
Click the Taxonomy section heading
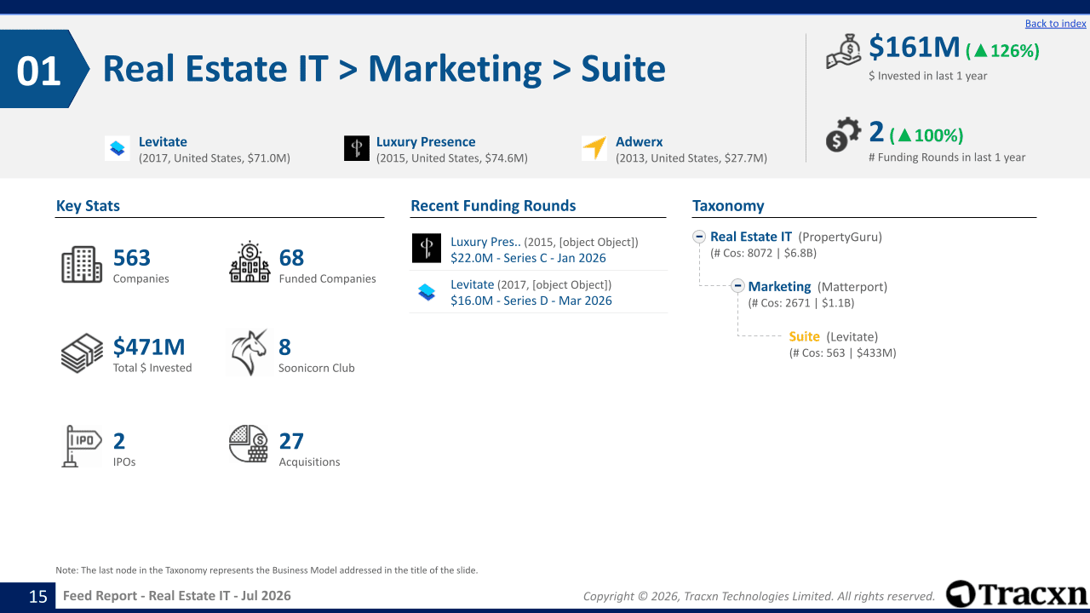pos(728,206)
